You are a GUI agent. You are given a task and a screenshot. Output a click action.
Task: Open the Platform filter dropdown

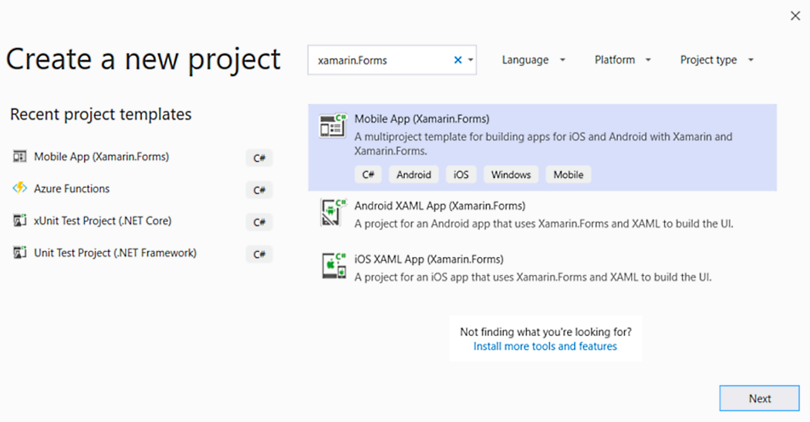623,60
